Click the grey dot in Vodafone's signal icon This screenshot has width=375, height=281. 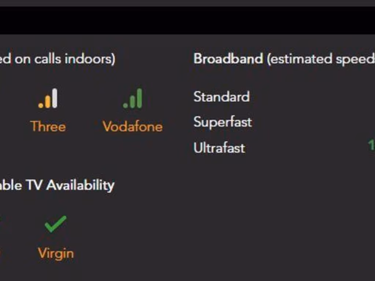coord(126,105)
